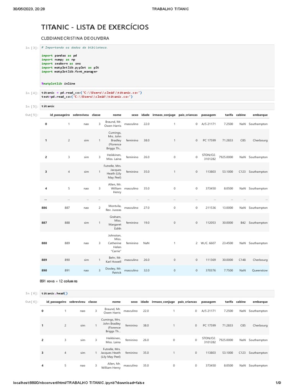294x392 pixels.
Task: Click the 'test=pd.read_csv' code line
Action: [x=87, y=96]
